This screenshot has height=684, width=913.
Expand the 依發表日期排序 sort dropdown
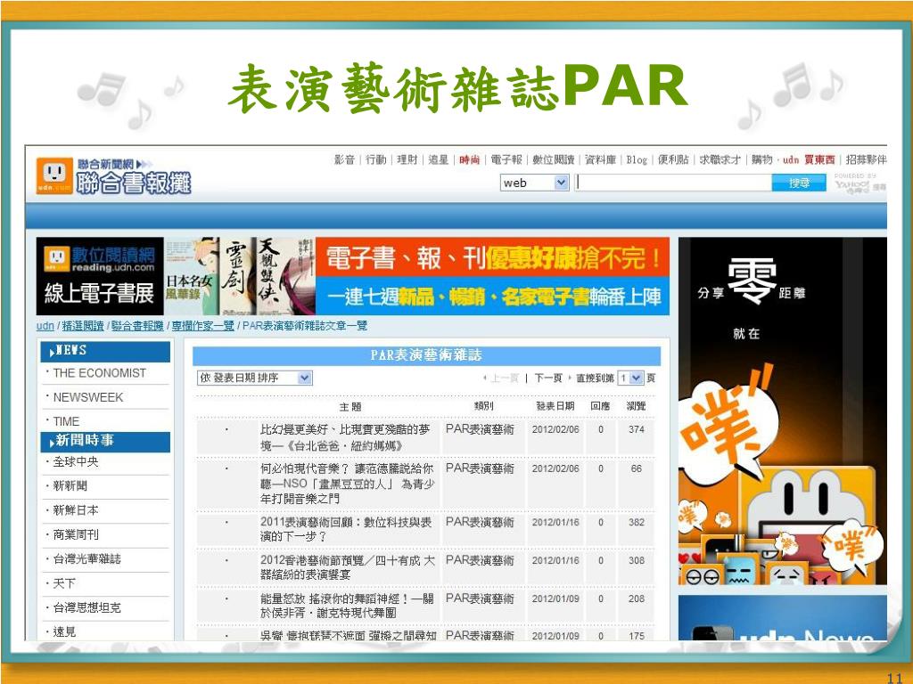[x=254, y=378]
